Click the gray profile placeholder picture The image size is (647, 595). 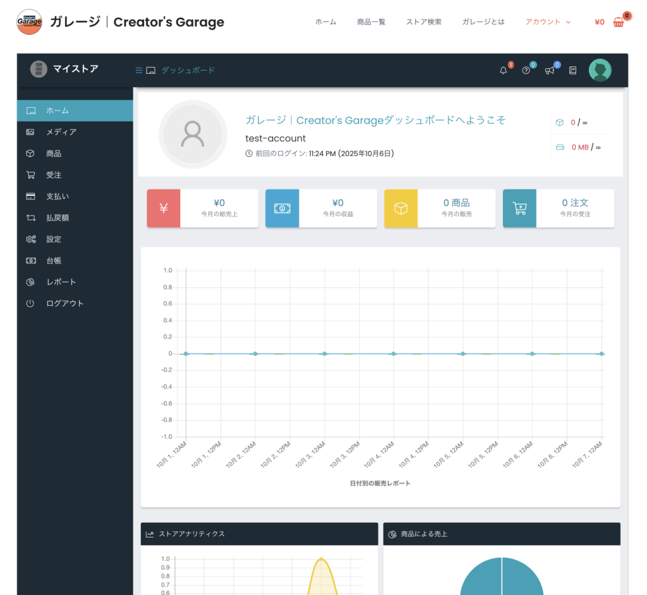click(x=193, y=135)
